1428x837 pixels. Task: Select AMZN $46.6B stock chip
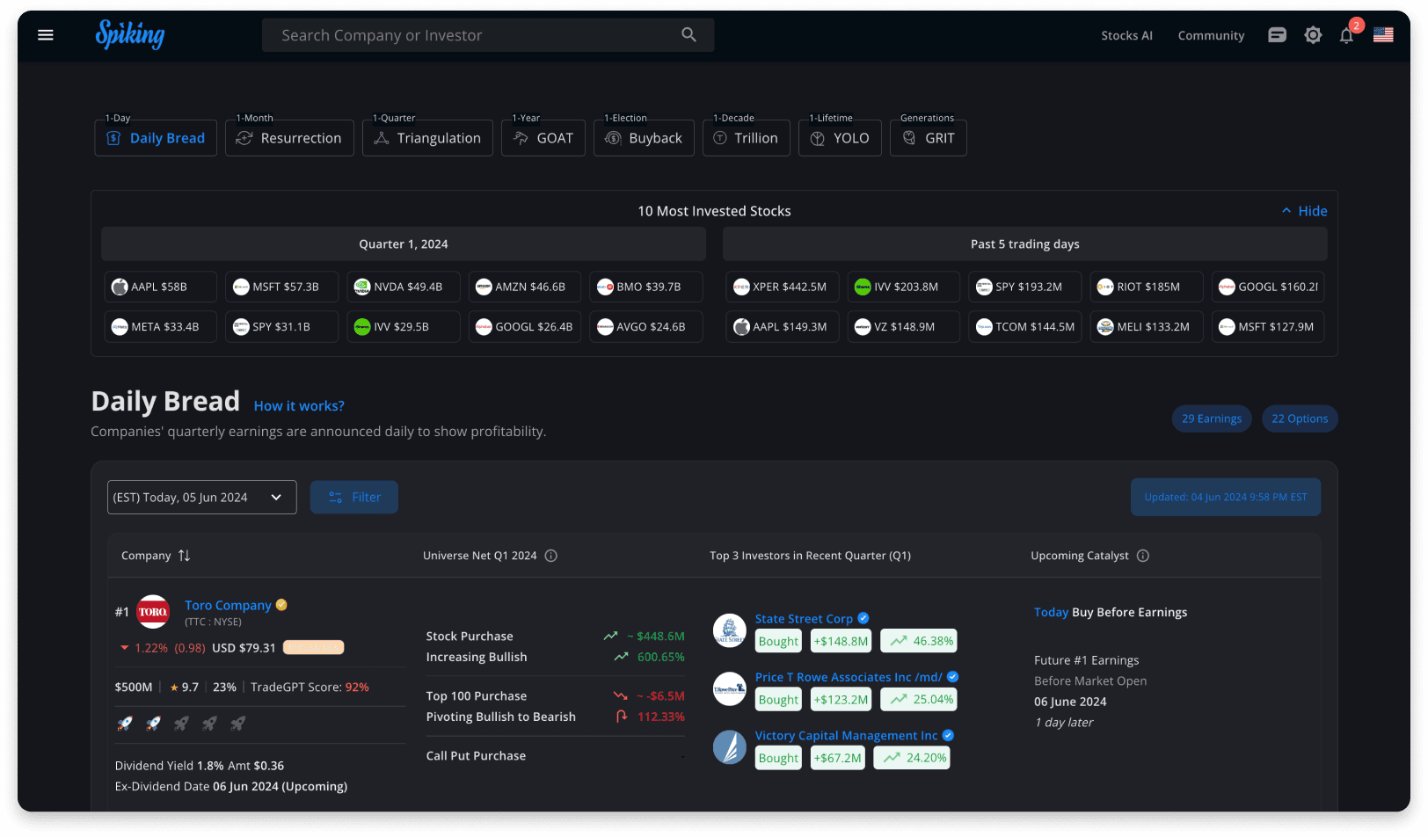click(524, 287)
